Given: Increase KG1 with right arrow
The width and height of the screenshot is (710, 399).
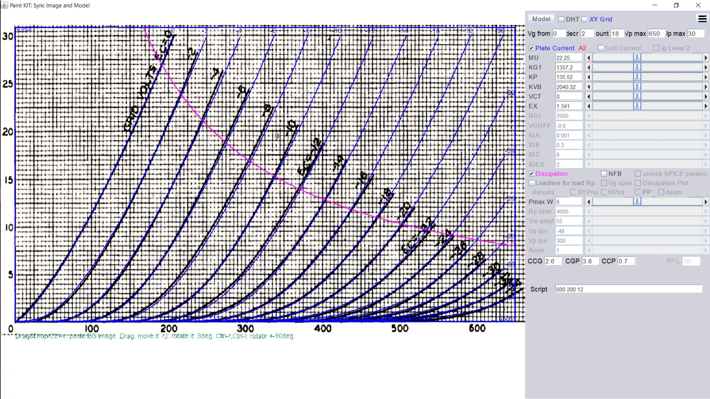Looking at the screenshot, I should pos(706,67).
